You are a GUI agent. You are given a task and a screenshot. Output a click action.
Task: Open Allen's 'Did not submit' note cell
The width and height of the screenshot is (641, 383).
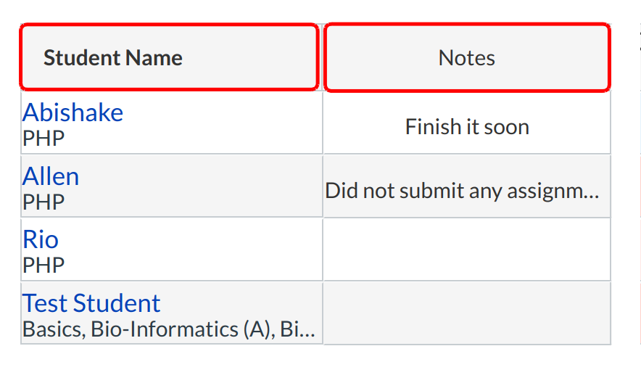click(x=462, y=191)
